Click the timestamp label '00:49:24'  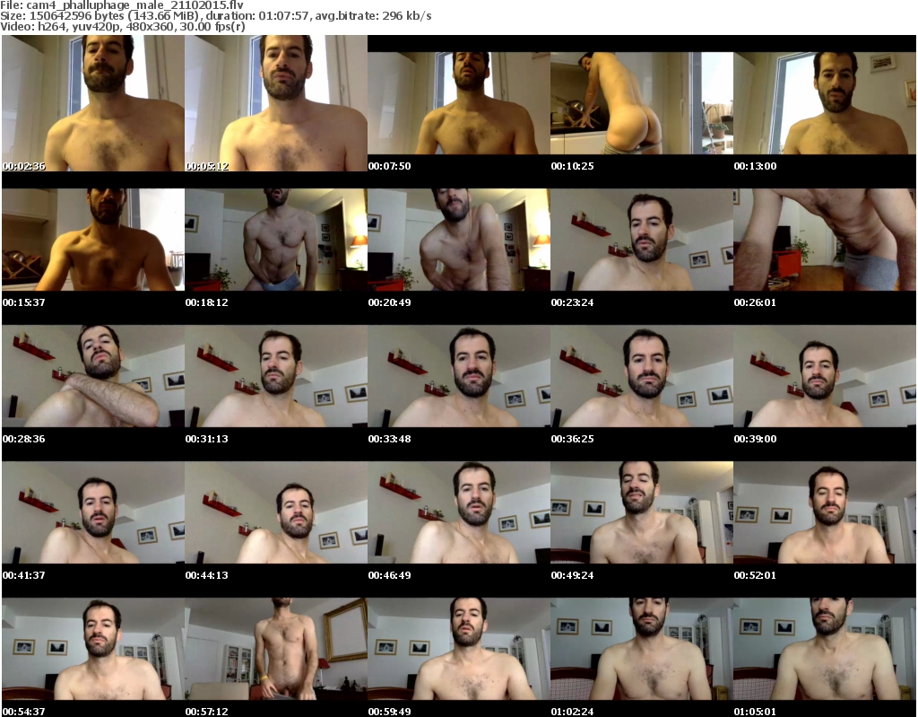point(572,575)
